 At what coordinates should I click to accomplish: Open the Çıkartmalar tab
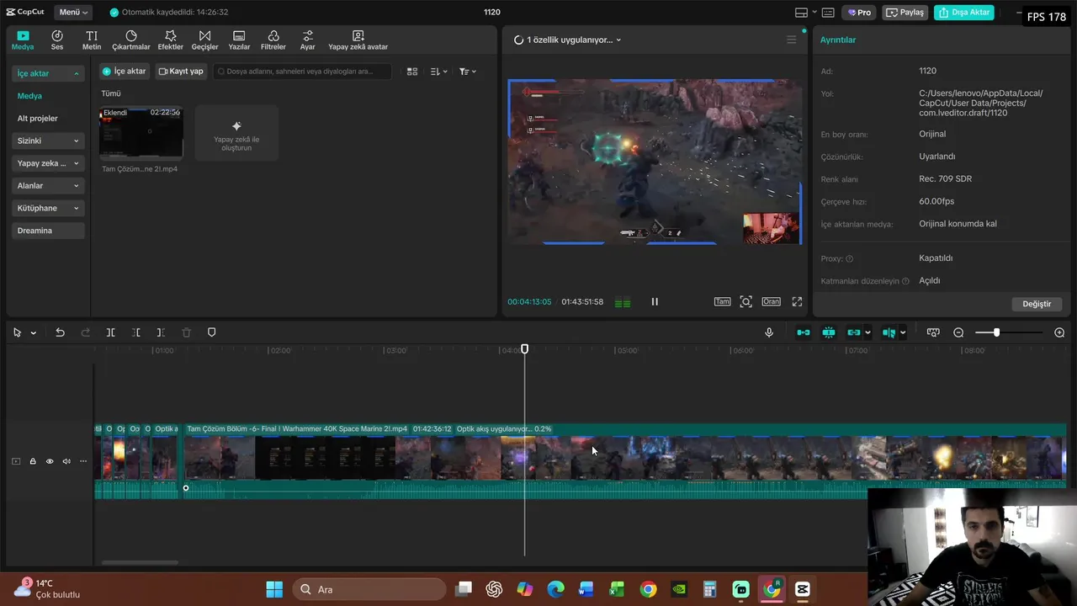[x=131, y=40]
